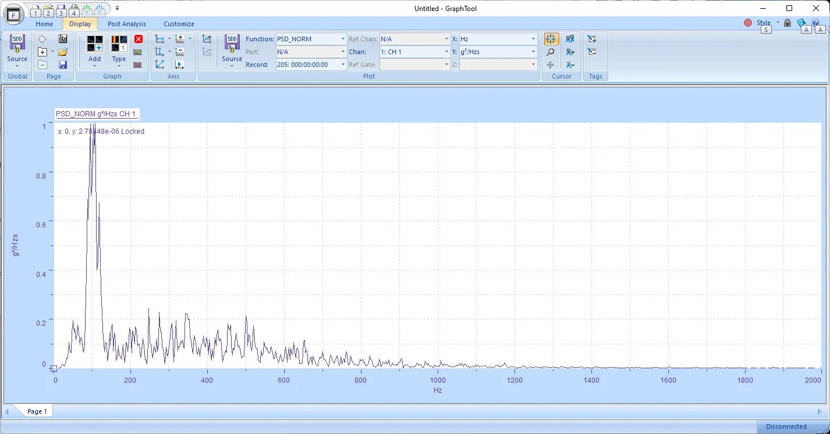The image size is (830, 434).
Task: Open the Function dropdown showing PSD_NORM
Action: (342, 38)
